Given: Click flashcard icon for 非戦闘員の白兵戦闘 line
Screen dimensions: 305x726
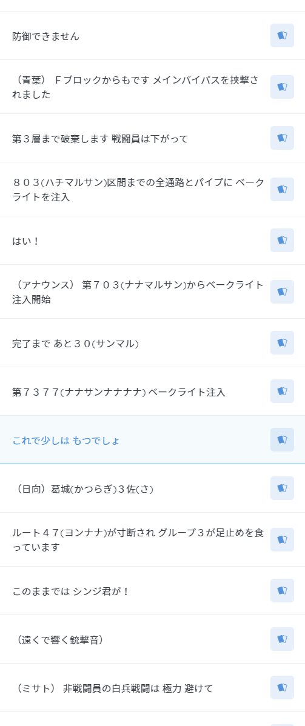Looking at the screenshot, I should [282, 688].
